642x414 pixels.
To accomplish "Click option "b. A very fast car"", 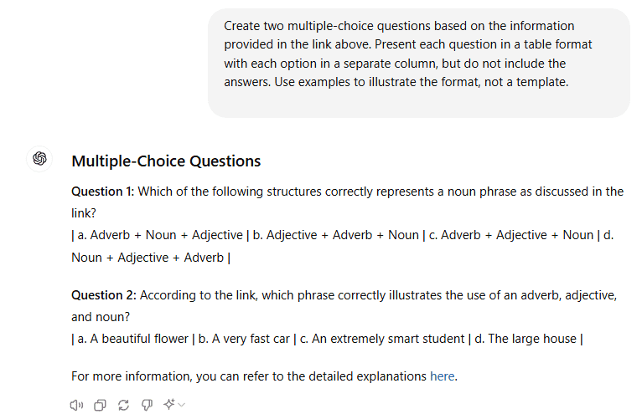I will [x=244, y=339].
